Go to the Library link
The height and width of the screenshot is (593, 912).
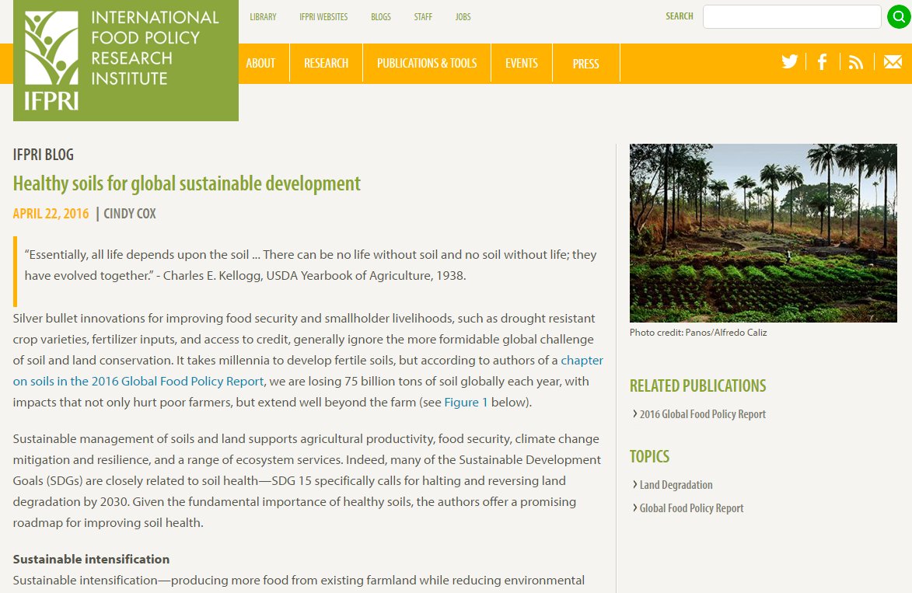pos(263,17)
